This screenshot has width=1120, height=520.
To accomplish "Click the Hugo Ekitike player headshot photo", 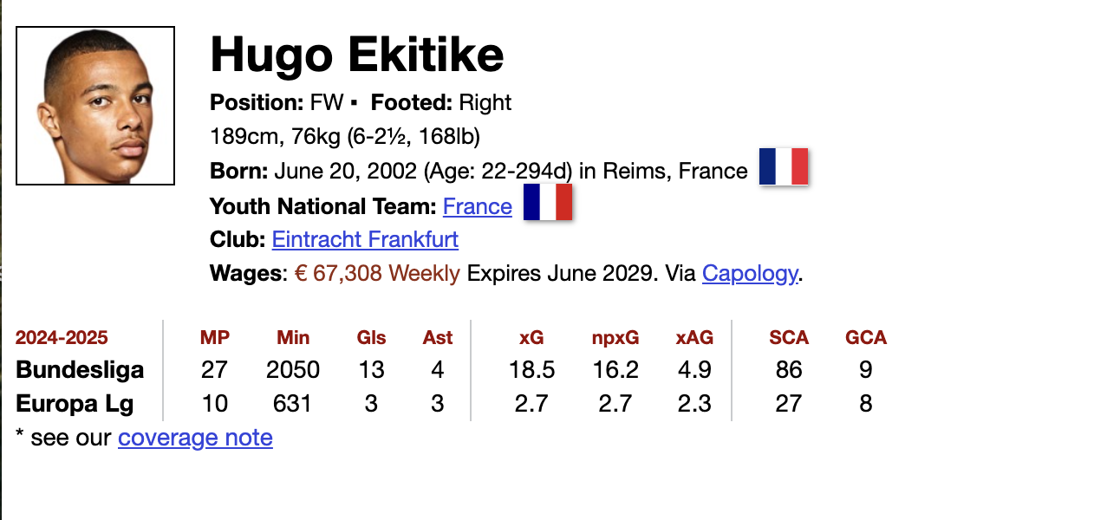I will 95,106.
